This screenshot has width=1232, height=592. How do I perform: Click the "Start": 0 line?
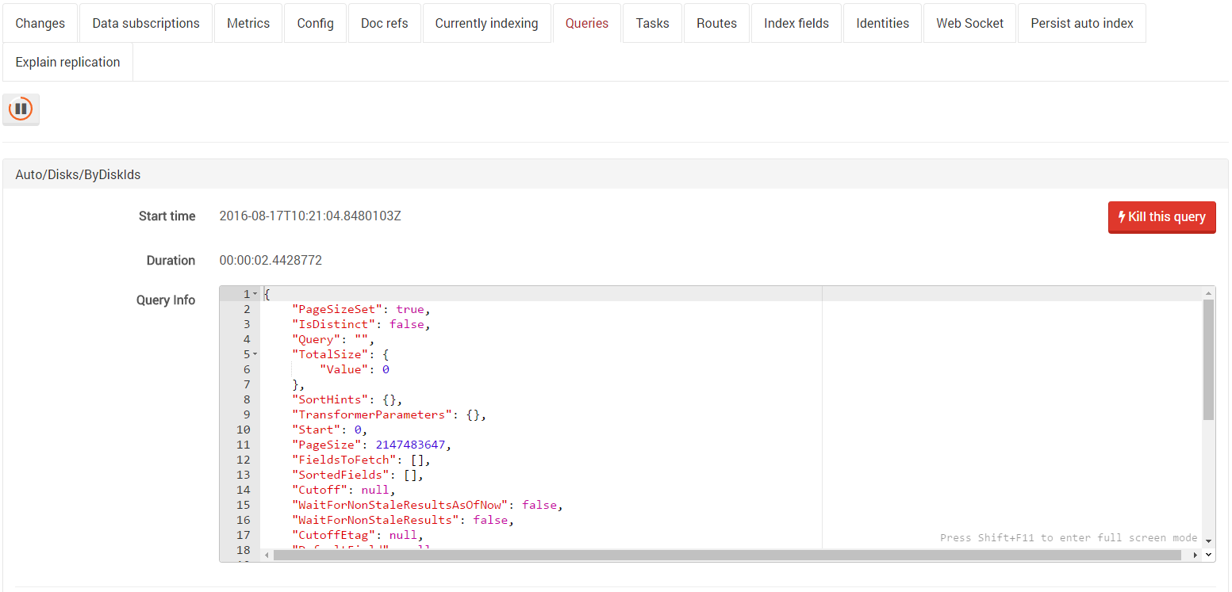coord(330,430)
